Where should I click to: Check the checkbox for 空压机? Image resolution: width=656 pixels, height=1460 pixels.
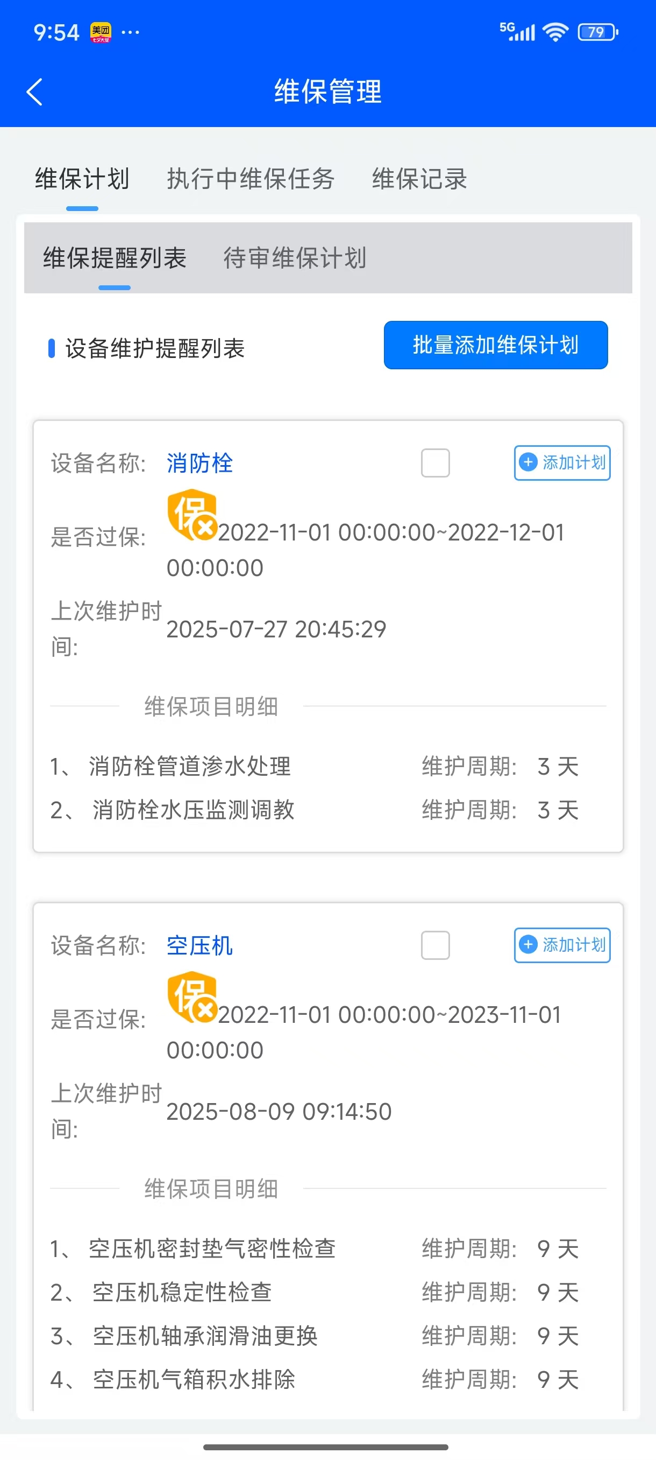[435, 945]
